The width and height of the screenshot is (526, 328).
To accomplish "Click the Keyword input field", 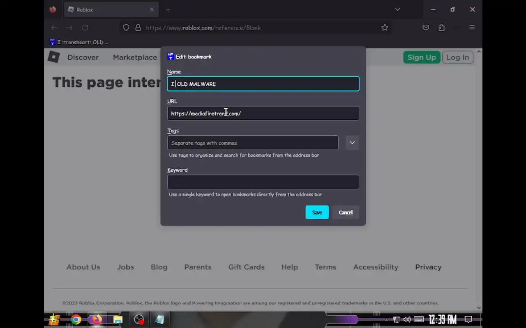I will [263, 182].
